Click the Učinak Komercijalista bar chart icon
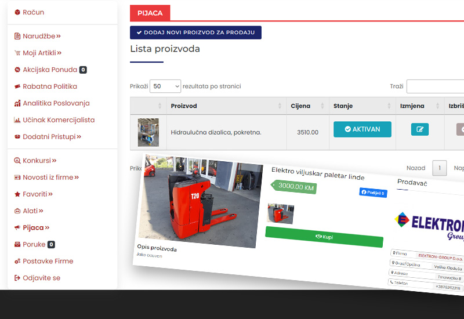Image resolution: width=464 pixels, height=319 pixels. click(x=17, y=120)
